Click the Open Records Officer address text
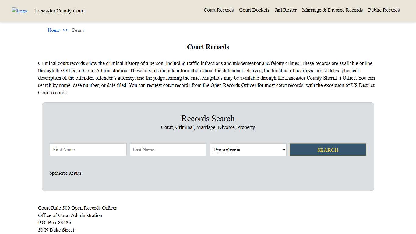416x234 pixels. (77, 208)
